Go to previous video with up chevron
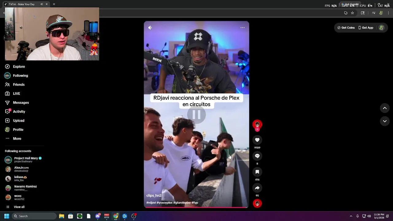Screen dimensions: 393x221 pos(385,108)
